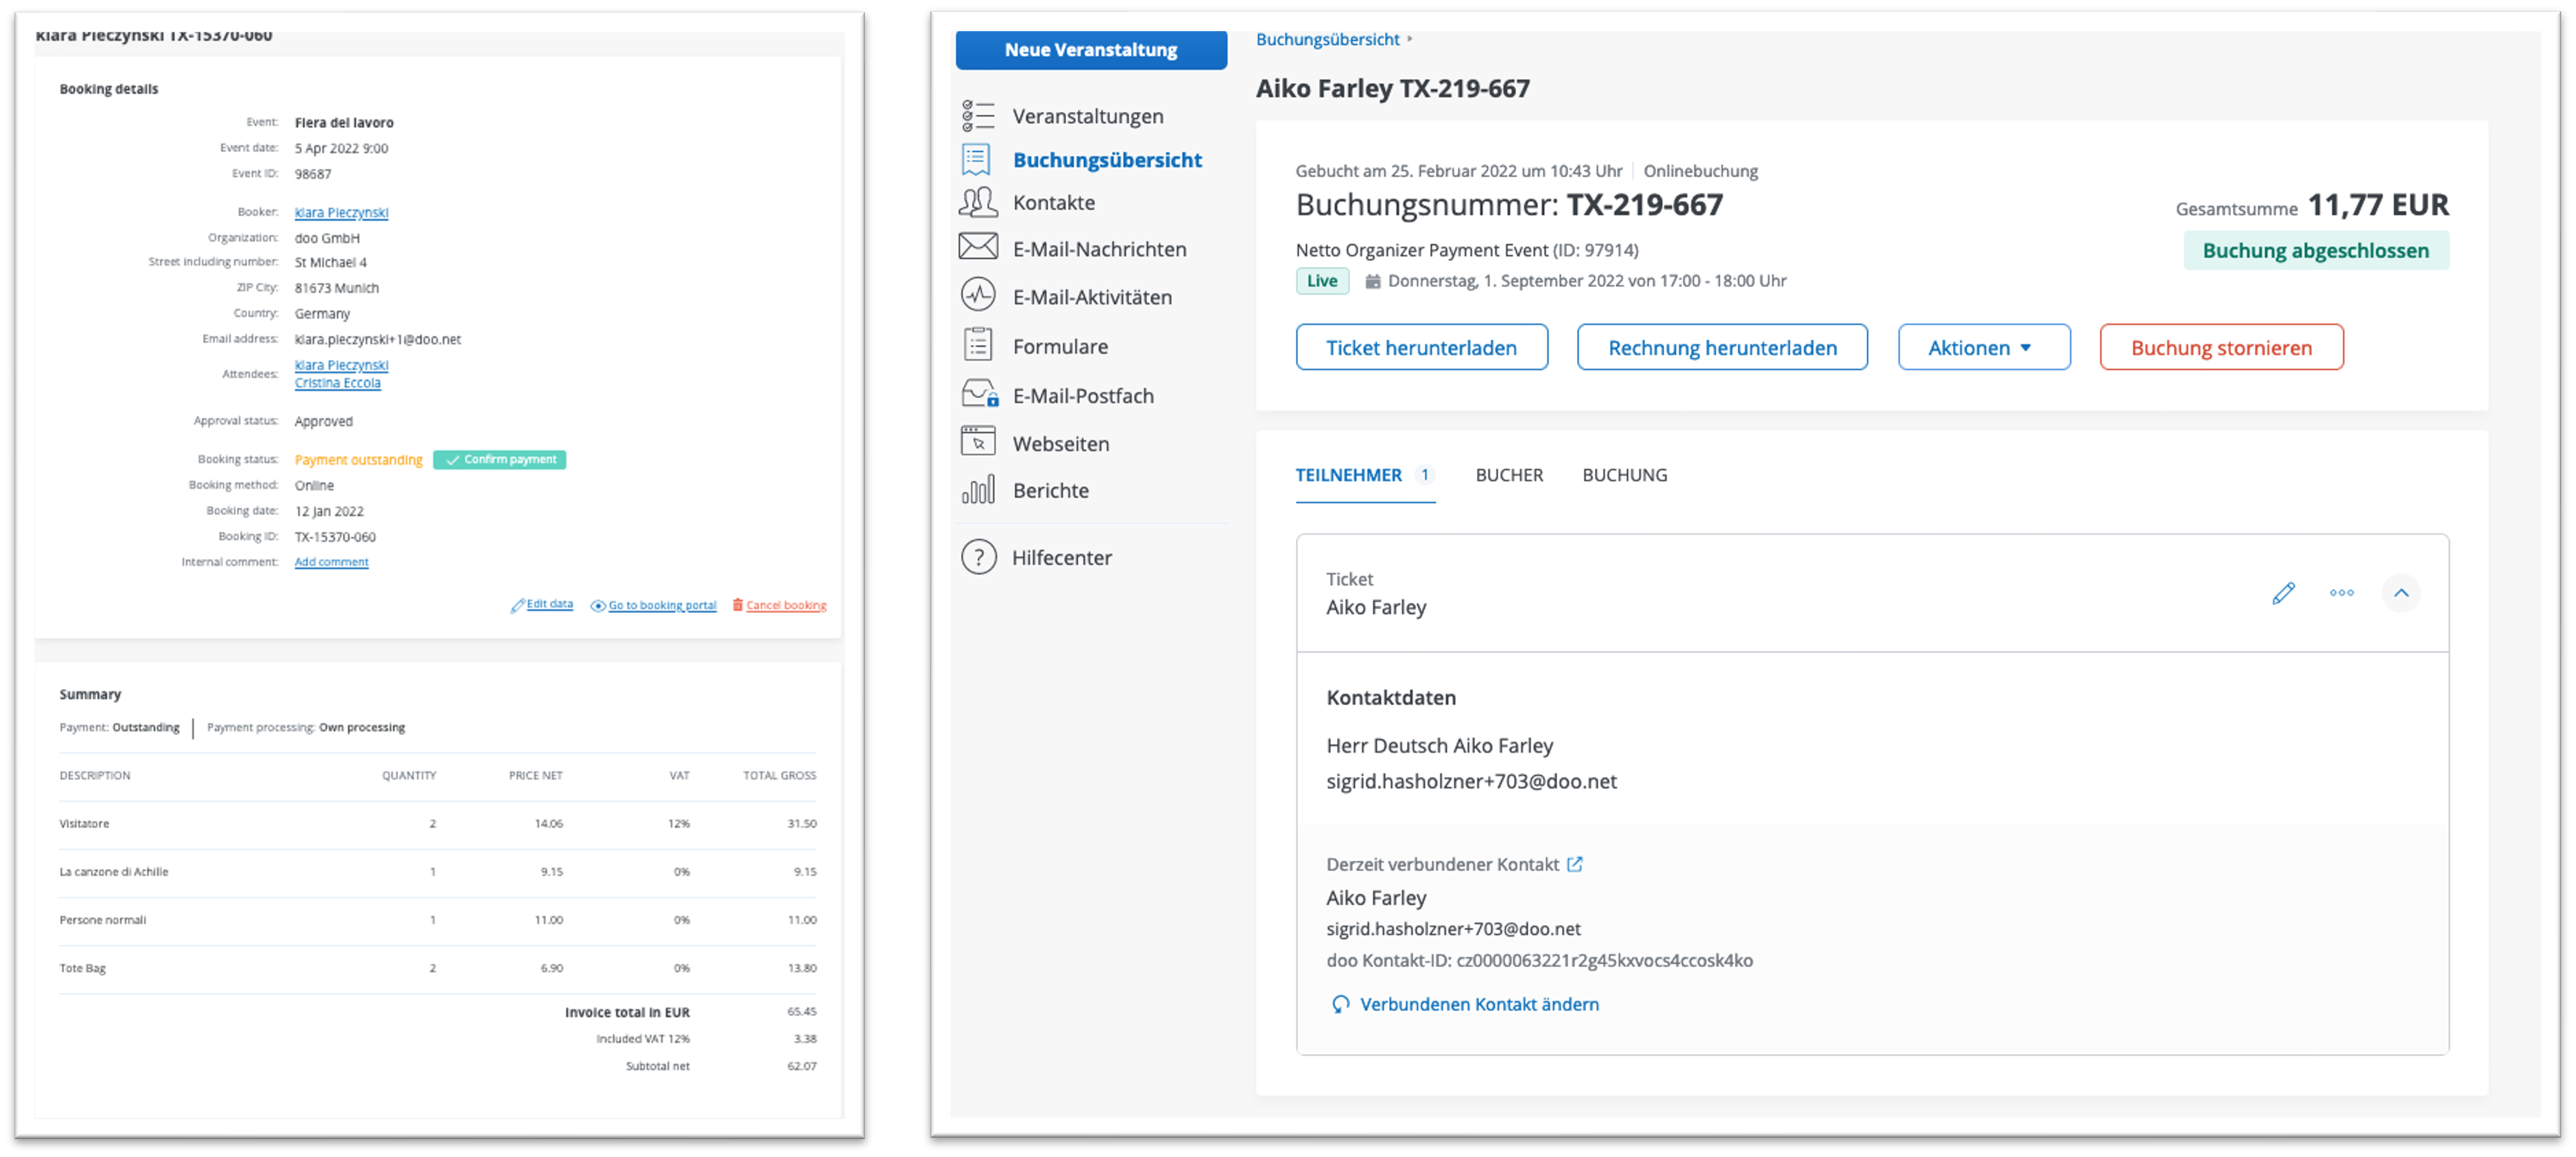The image size is (2576, 1157).
Task: Switch to the BUCHER tab
Action: tap(1508, 475)
